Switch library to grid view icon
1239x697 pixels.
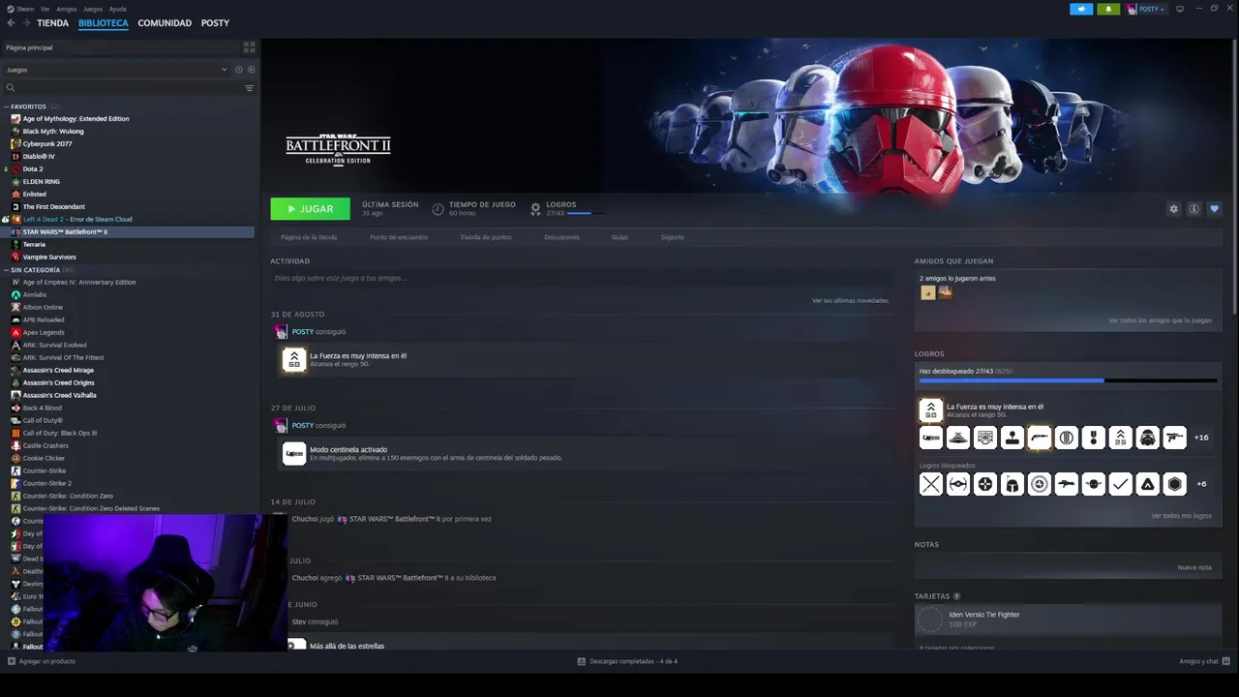point(249,47)
